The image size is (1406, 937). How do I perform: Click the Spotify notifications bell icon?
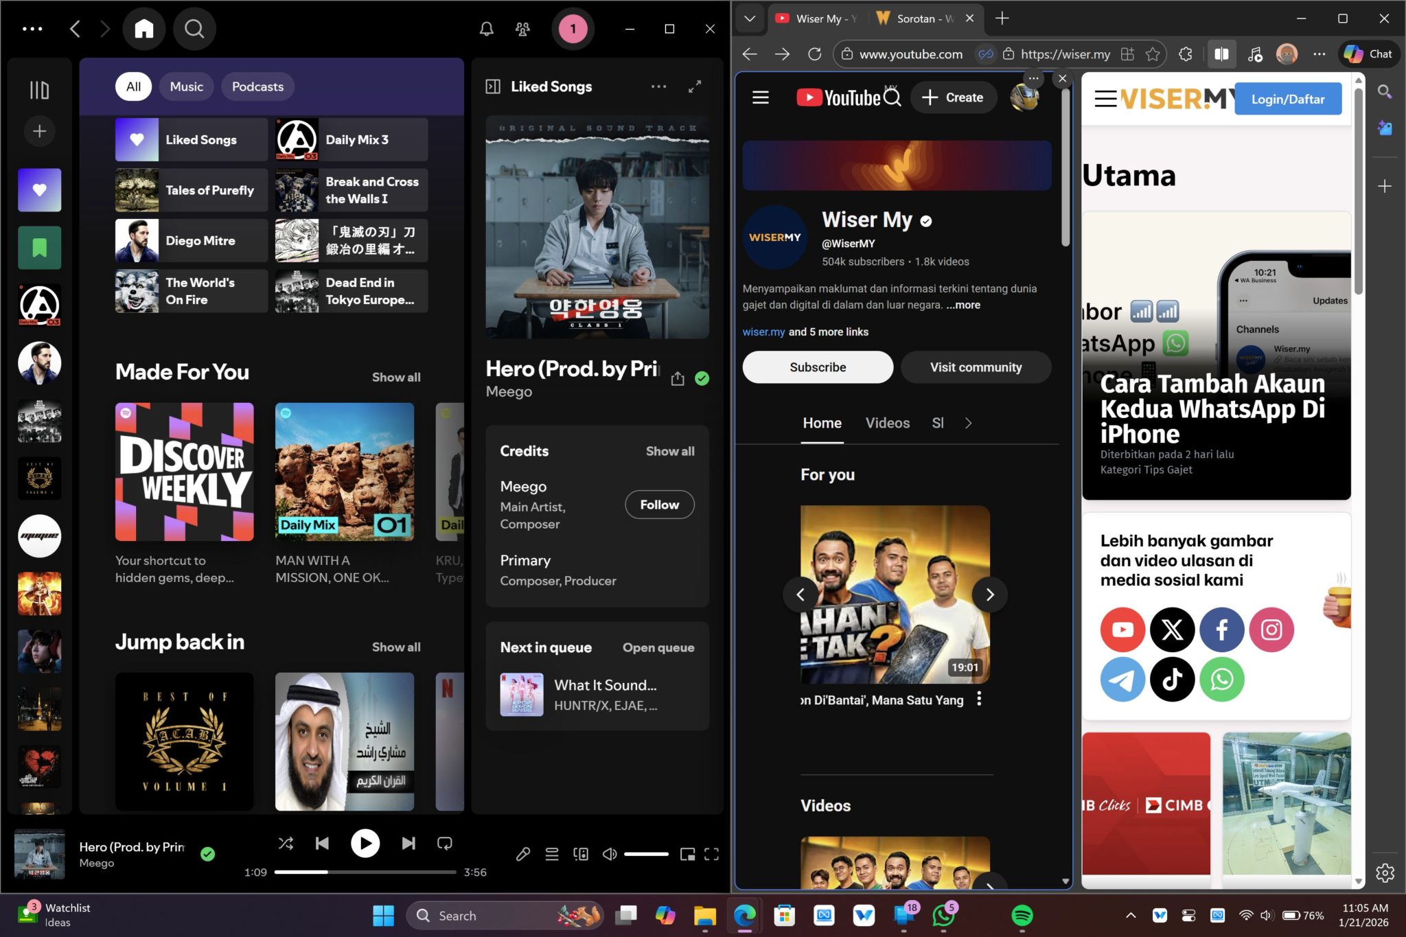pyautogui.click(x=486, y=29)
